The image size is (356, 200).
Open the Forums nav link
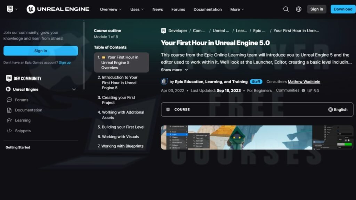coord(178,9)
